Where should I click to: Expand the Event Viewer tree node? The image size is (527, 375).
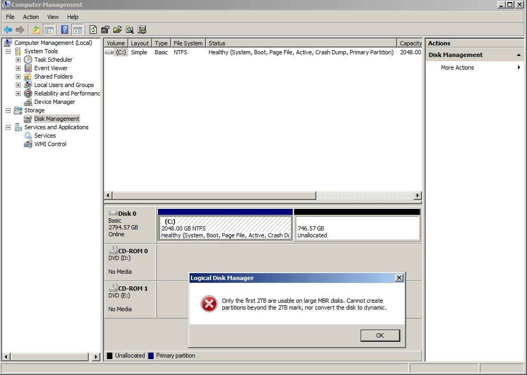coord(18,68)
